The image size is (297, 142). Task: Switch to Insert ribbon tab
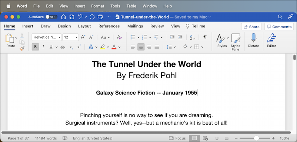click(x=28, y=26)
